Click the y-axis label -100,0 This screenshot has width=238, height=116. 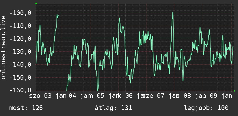(x=20, y=13)
